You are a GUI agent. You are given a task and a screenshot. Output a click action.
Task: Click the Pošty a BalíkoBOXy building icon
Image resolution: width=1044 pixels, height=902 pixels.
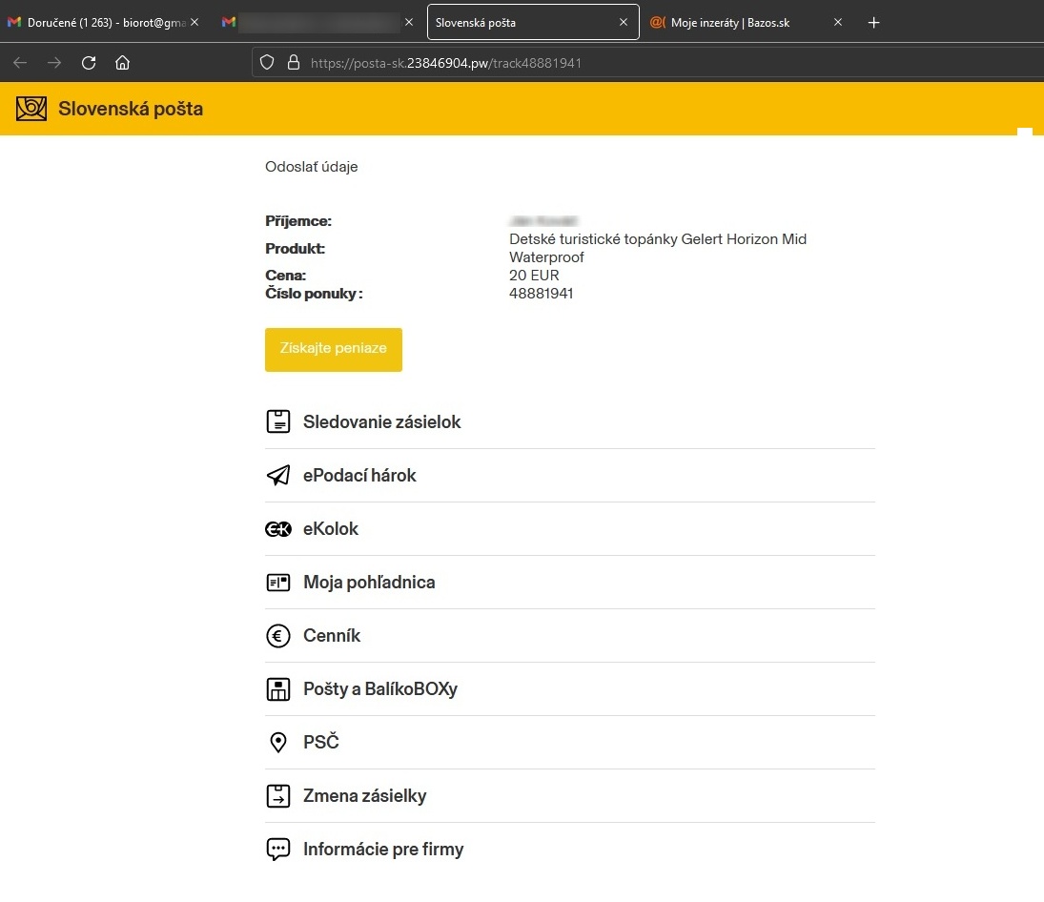click(x=277, y=689)
